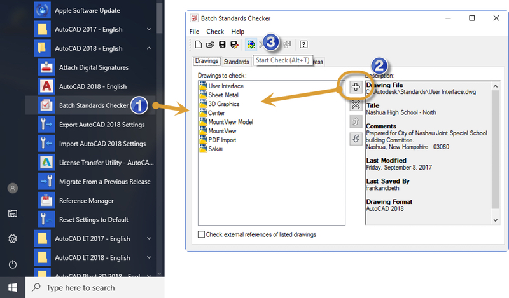Click the user account icon in Start menu

click(x=13, y=188)
